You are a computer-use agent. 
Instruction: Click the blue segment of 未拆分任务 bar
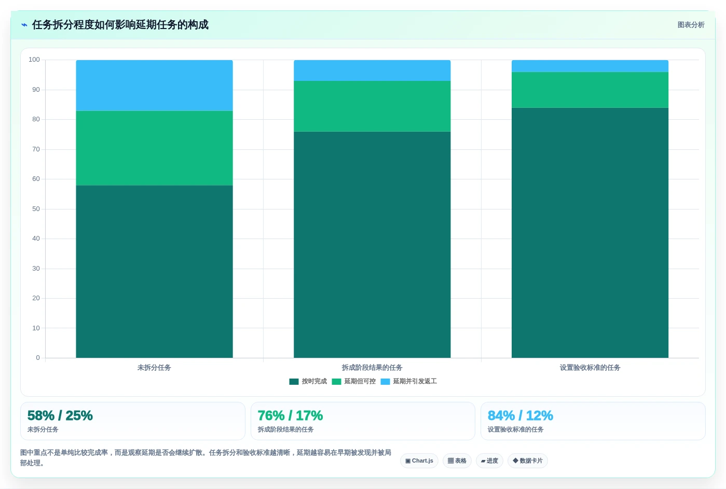(x=154, y=86)
